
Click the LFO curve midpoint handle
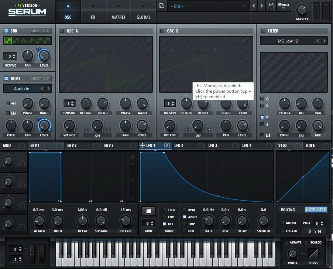click(218, 196)
